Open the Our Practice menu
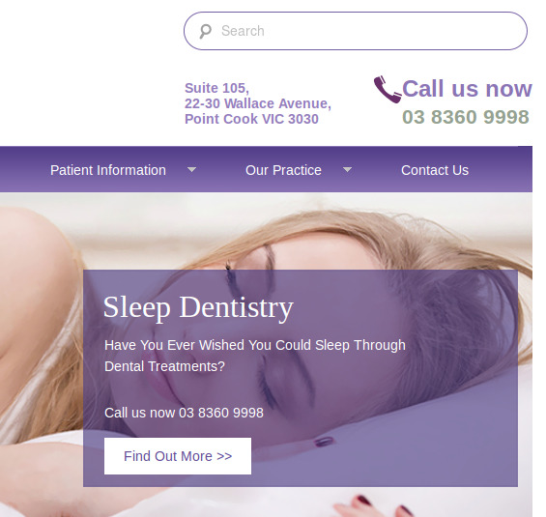The height and width of the screenshot is (517, 546). 283,170
